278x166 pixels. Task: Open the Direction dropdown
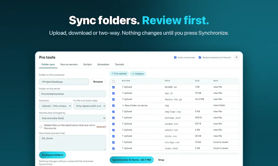coord(55,106)
